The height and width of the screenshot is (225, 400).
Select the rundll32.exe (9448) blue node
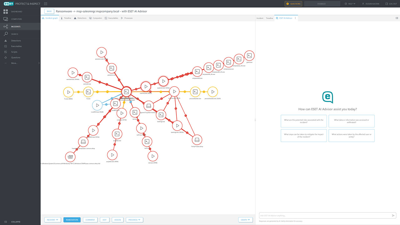coord(97,105)
